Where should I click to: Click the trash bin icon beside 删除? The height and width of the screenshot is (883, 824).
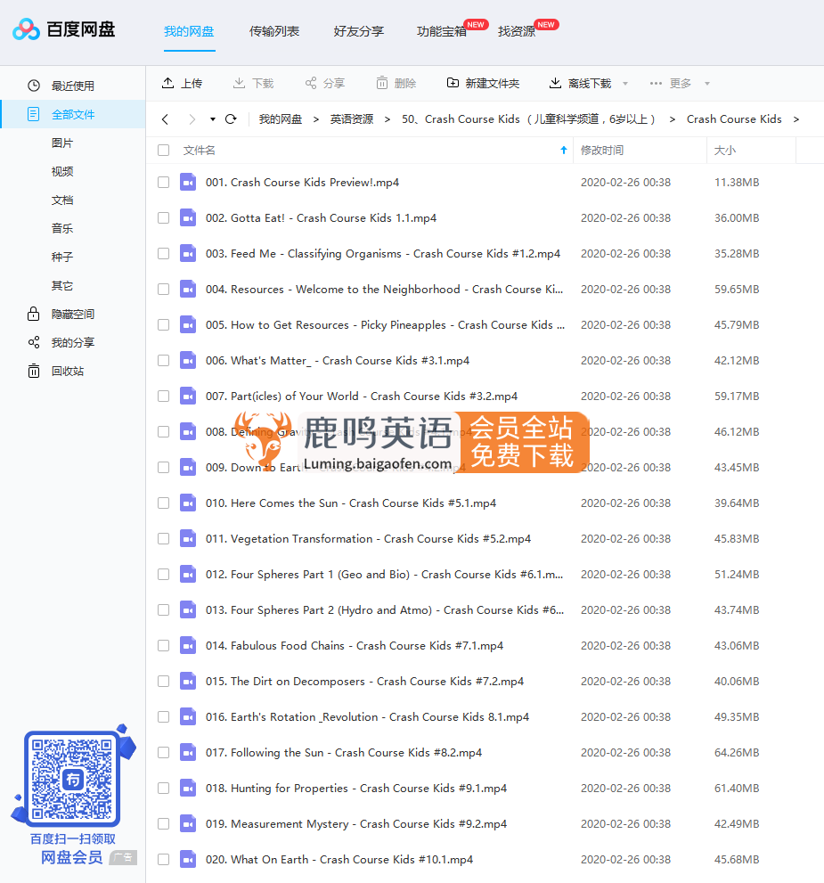[x=382, y=83]
